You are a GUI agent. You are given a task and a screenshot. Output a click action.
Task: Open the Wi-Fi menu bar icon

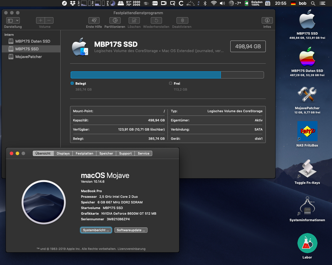[214, 3]
